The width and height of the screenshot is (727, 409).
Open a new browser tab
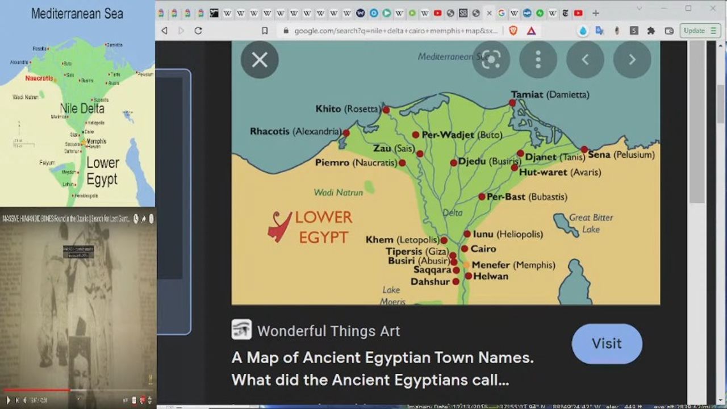(x=595, y=13)
